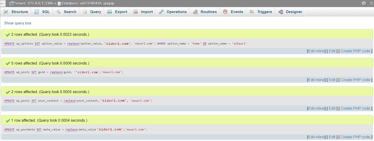Click Edit link for post_content query
Screen dimensions: 374x141
pos(332,108)
